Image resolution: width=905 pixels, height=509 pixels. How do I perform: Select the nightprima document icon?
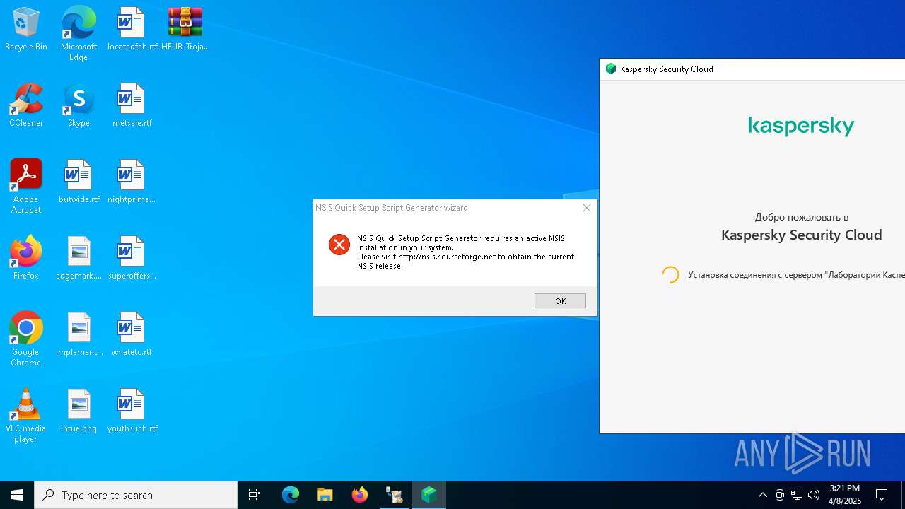(132, 182)
